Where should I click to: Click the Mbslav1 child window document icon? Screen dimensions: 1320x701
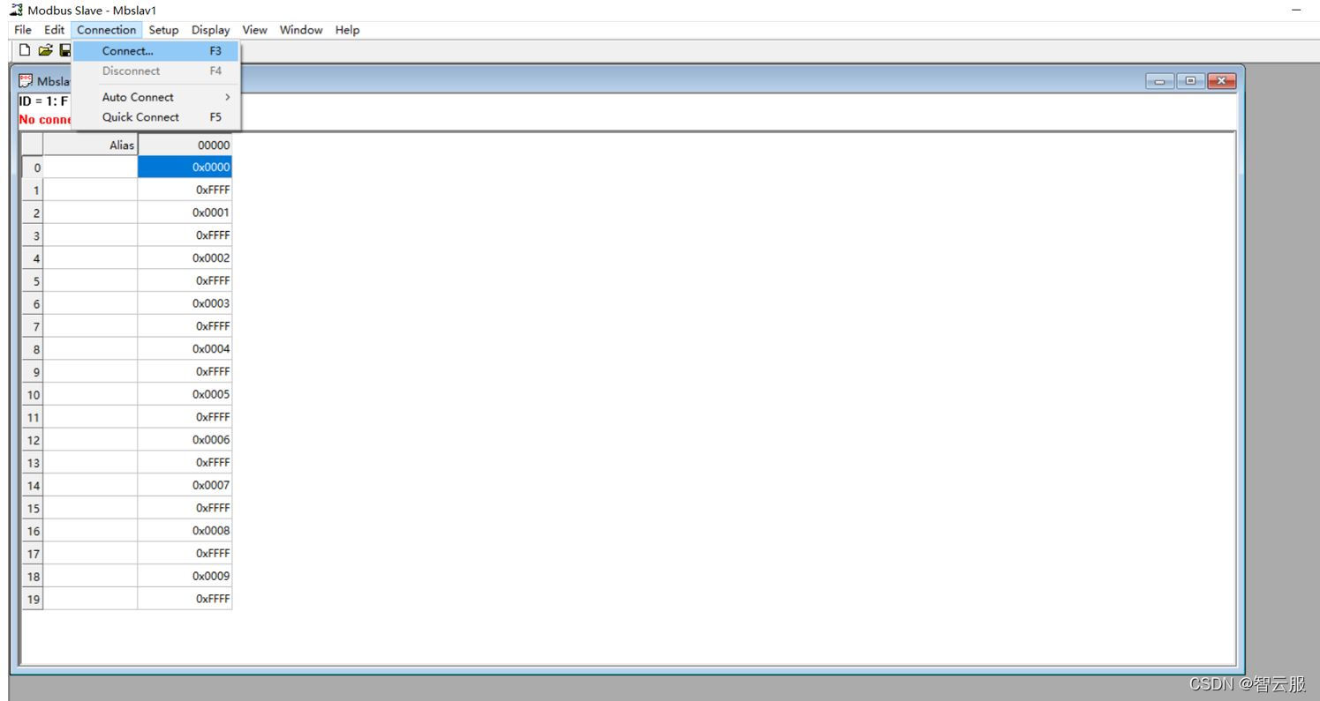coord(26,81)
